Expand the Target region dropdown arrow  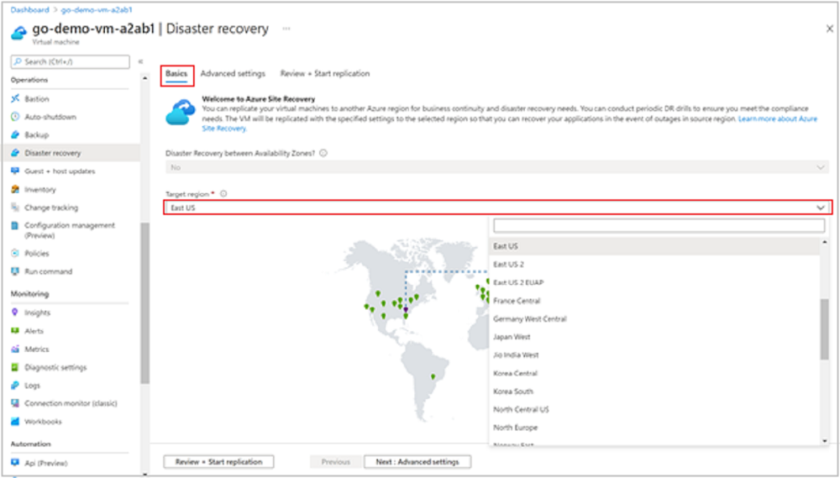(x=820, y=208)
